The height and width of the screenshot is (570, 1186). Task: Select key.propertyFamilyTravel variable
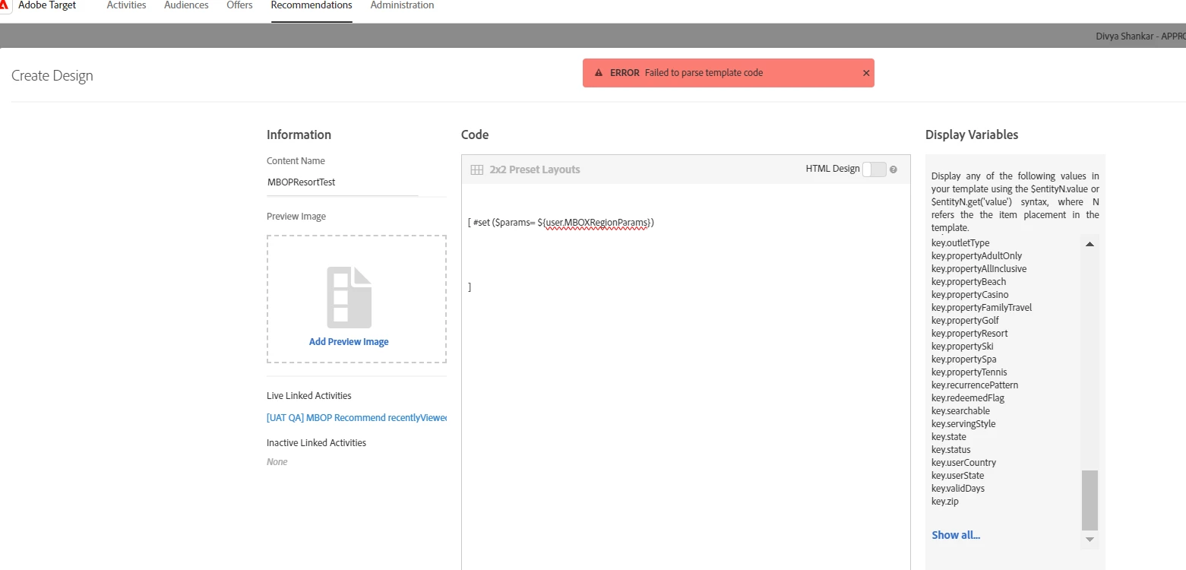tap(982, 308)
